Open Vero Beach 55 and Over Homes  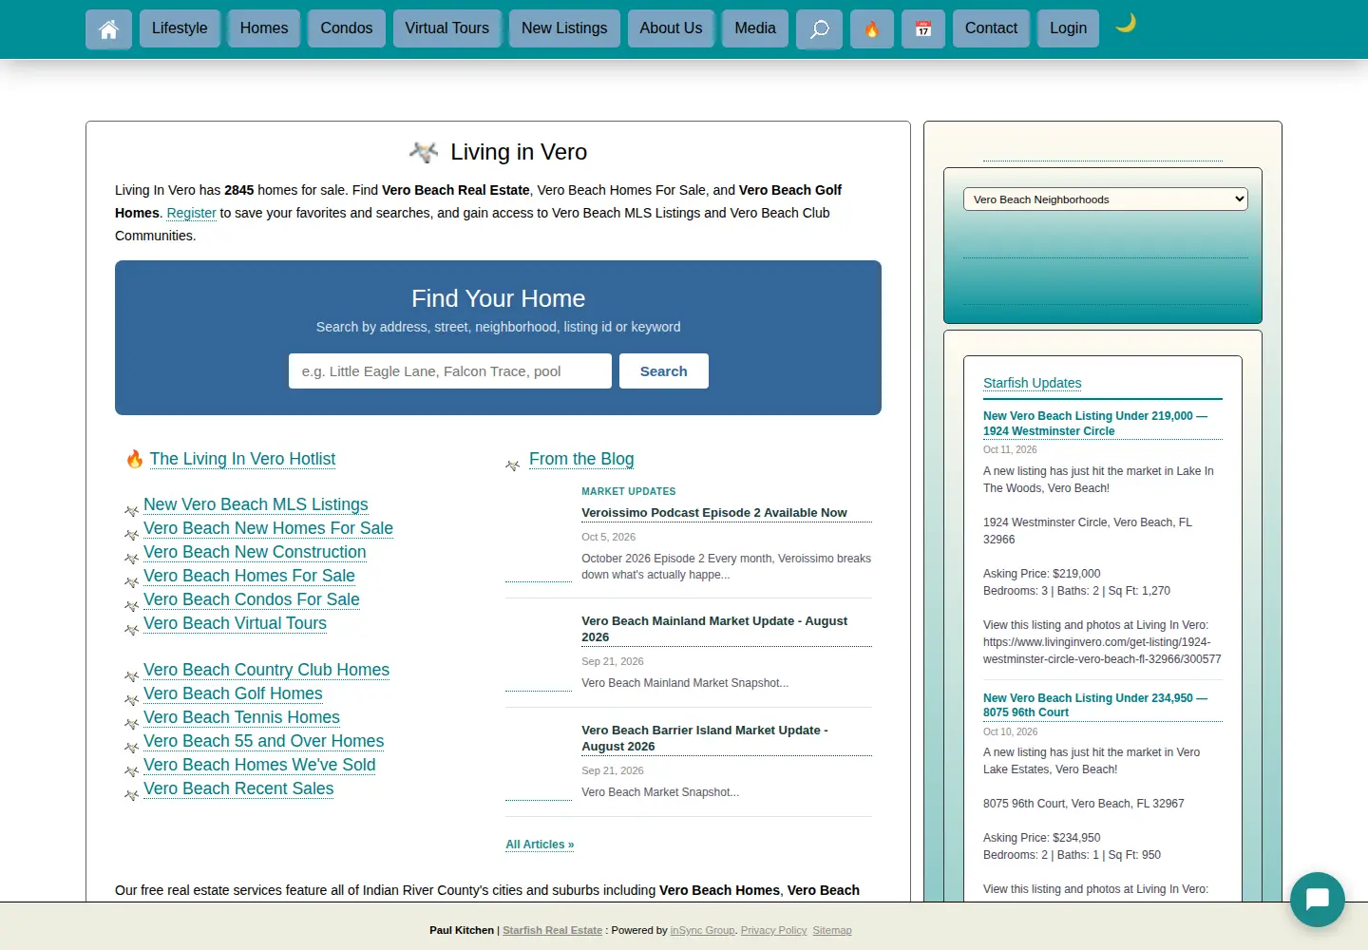click(x=264, y=741)
